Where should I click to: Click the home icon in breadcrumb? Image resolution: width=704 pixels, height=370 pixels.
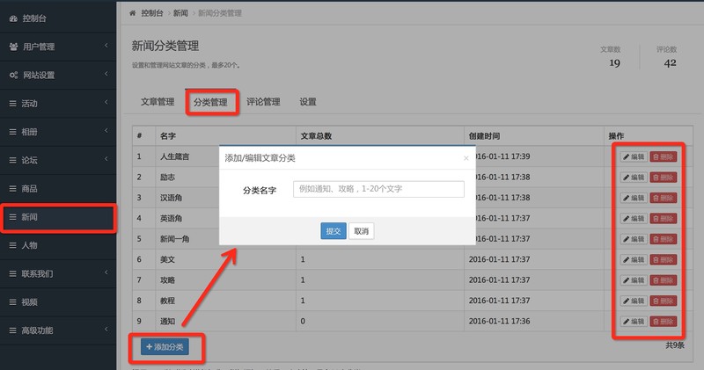click(x=133, y=13)
